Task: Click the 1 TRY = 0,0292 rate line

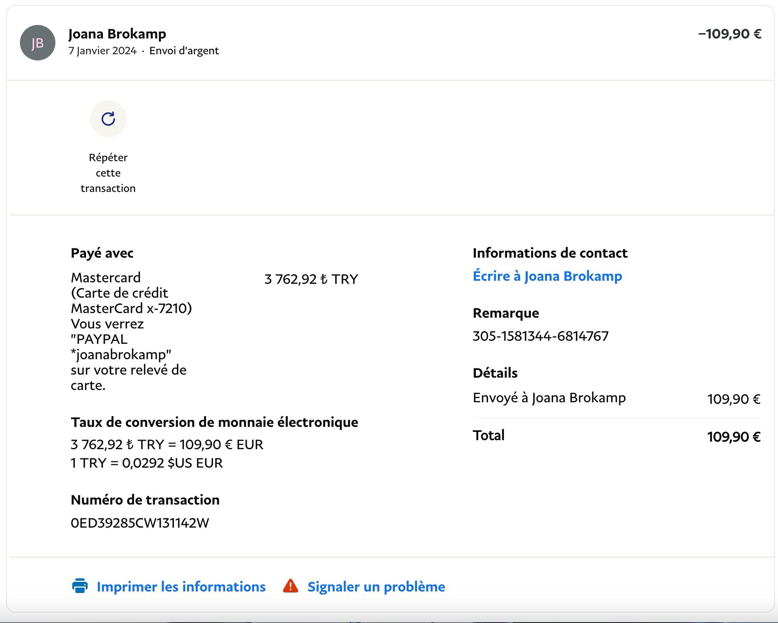Action: pyautogui.click(x=146, y=463)
